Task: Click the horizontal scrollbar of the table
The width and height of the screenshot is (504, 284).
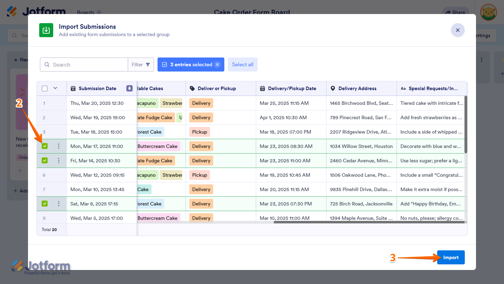Action: pyautogui.click(x=368, y=222)
